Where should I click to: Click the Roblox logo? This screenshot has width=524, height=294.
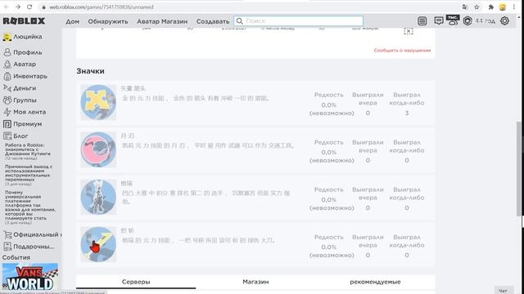pyautogui.click(x=24, y=21)
